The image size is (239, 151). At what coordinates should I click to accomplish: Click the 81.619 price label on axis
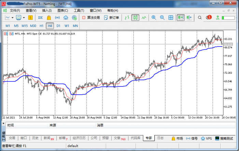pyautogui.click(x=228, y=44)
